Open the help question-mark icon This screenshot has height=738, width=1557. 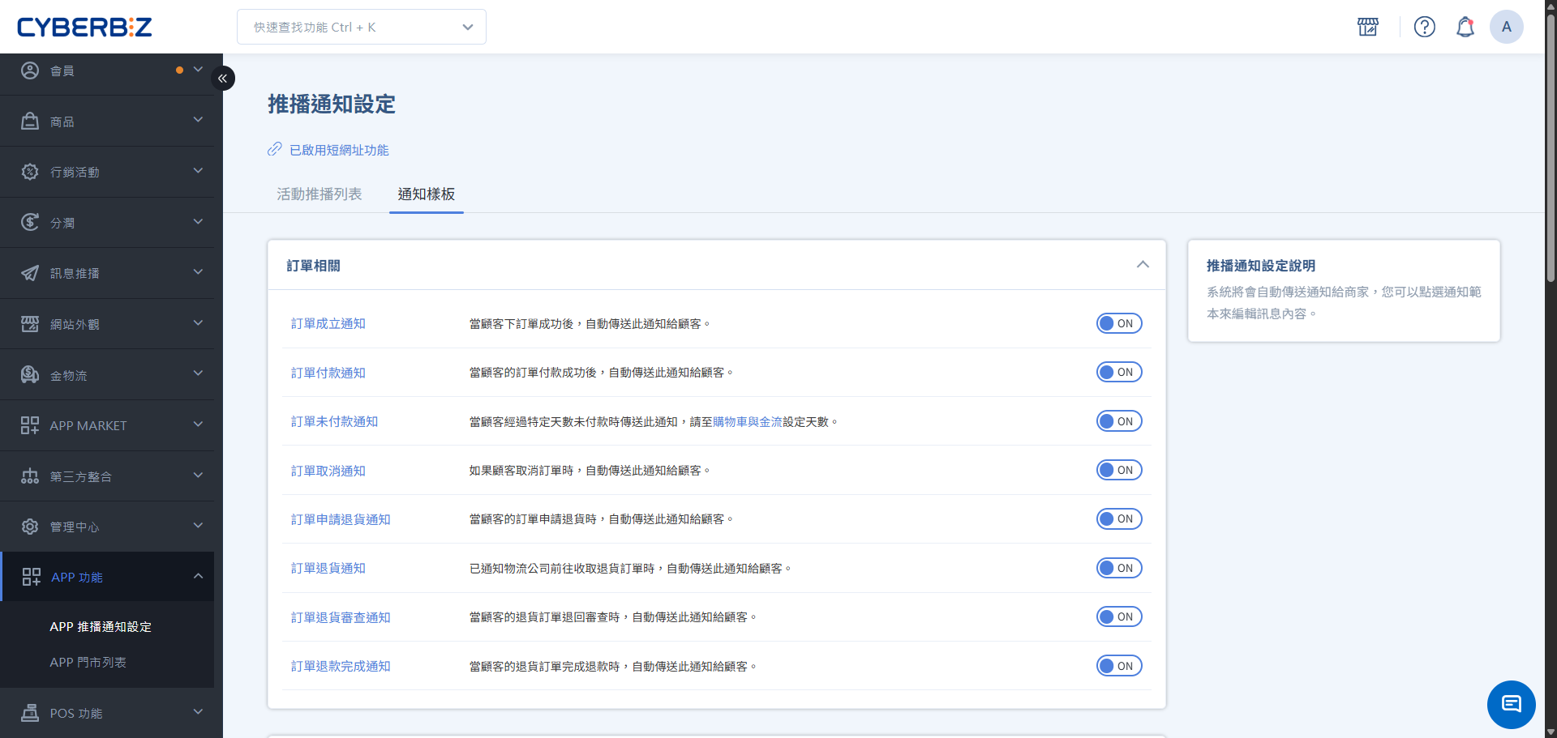click(x=1425, y=27)
